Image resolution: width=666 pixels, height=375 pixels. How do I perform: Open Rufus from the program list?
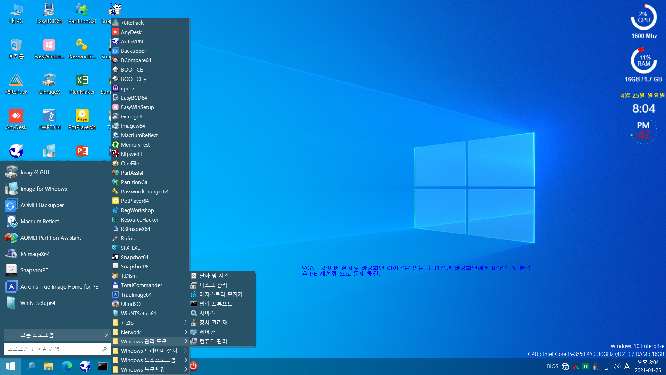pyautogui.click(x=151, y=238)
